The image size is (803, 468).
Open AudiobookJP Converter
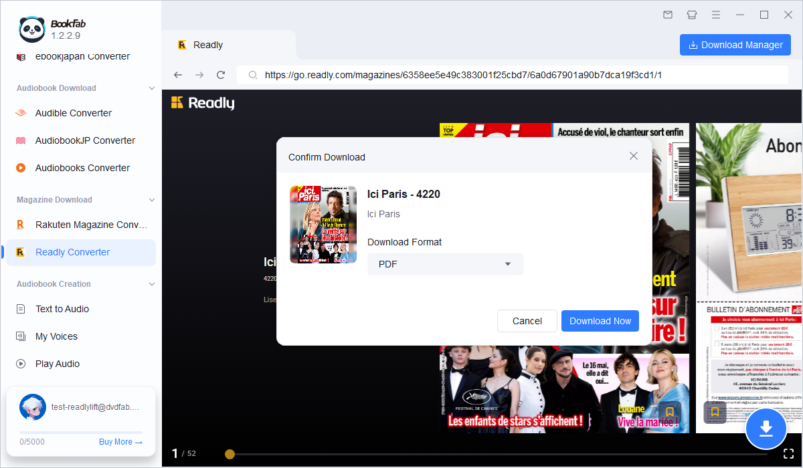[x=81, y=140]
